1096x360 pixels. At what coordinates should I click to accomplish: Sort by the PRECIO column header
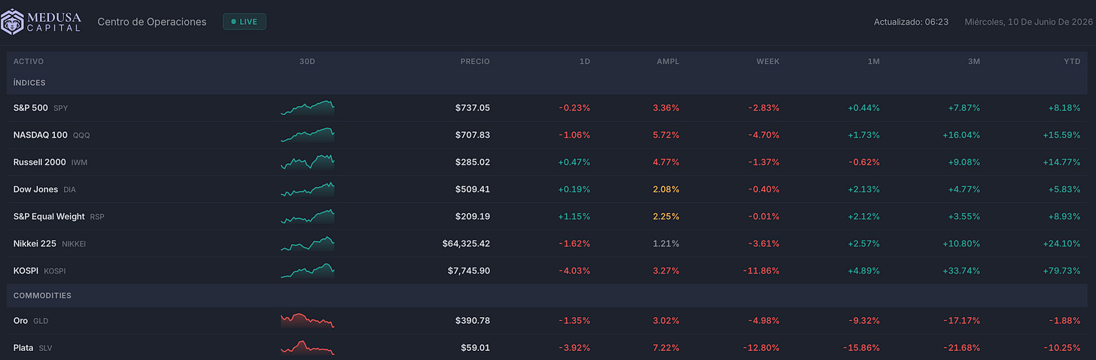pos(475,62)
